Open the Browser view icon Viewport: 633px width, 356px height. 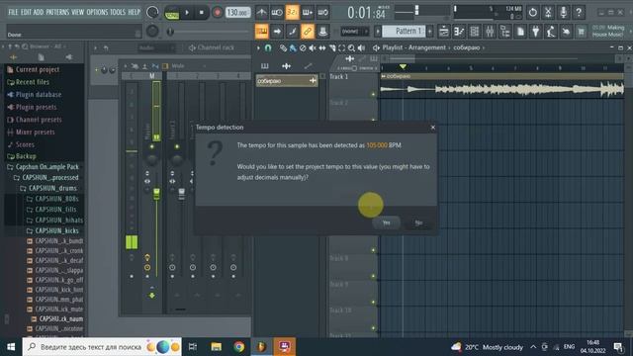505,31
